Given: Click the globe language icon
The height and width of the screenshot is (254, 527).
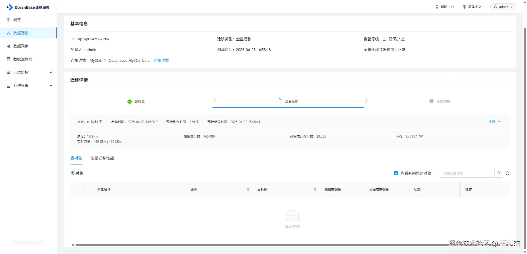Looking at the screenshot, I should point(464,7).
